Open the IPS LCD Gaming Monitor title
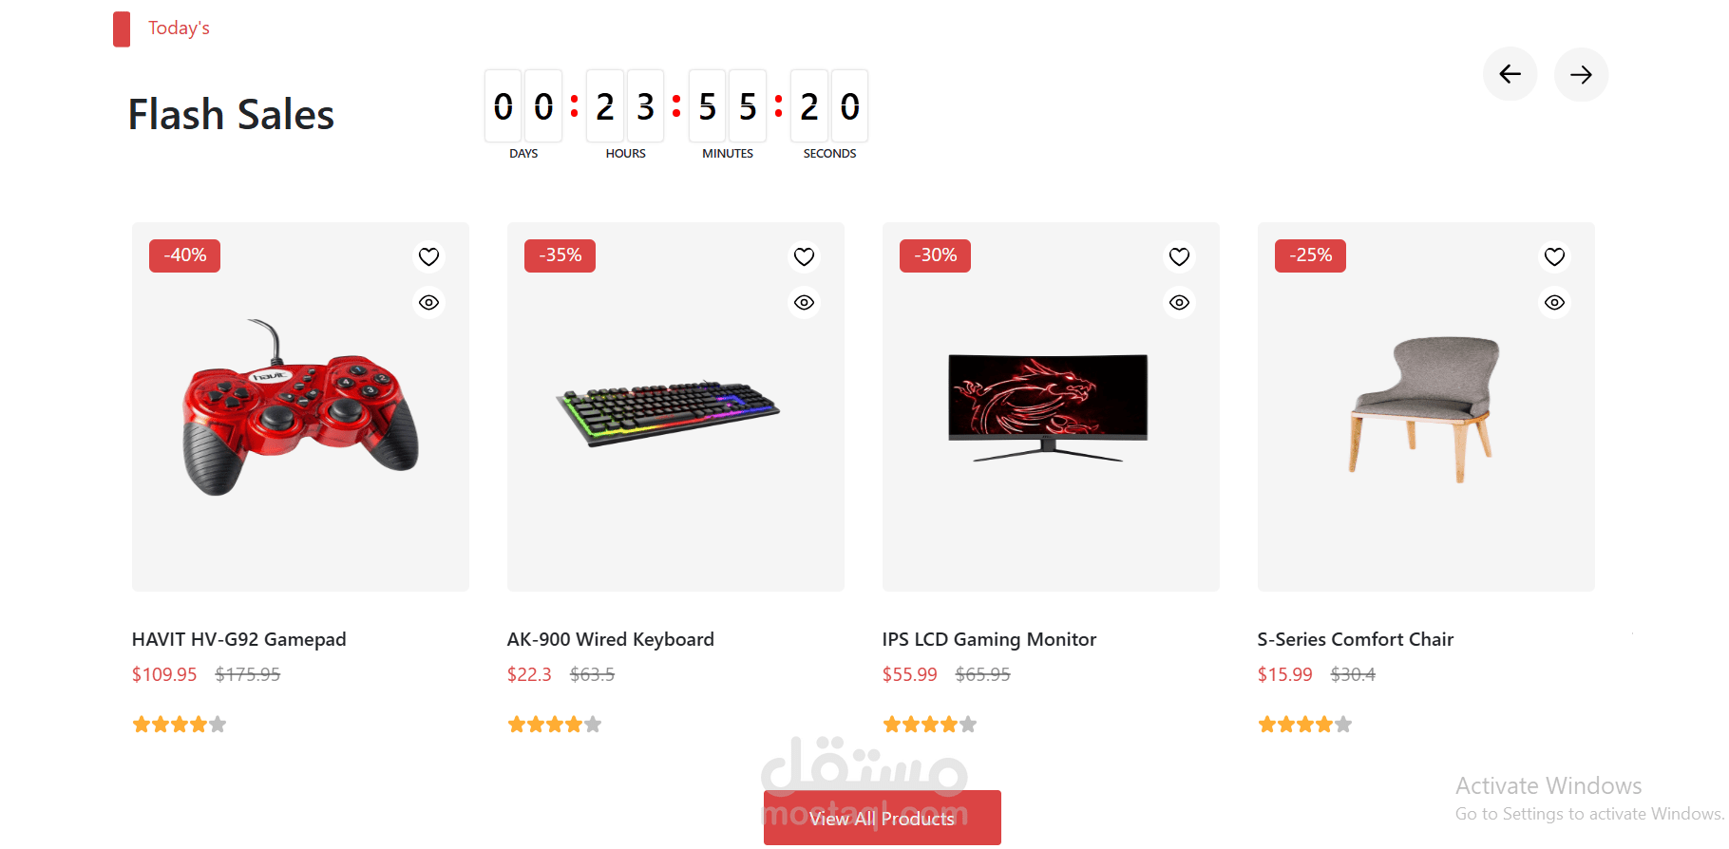Viewport: 1729px width, 849px height. tap(989, 639)
